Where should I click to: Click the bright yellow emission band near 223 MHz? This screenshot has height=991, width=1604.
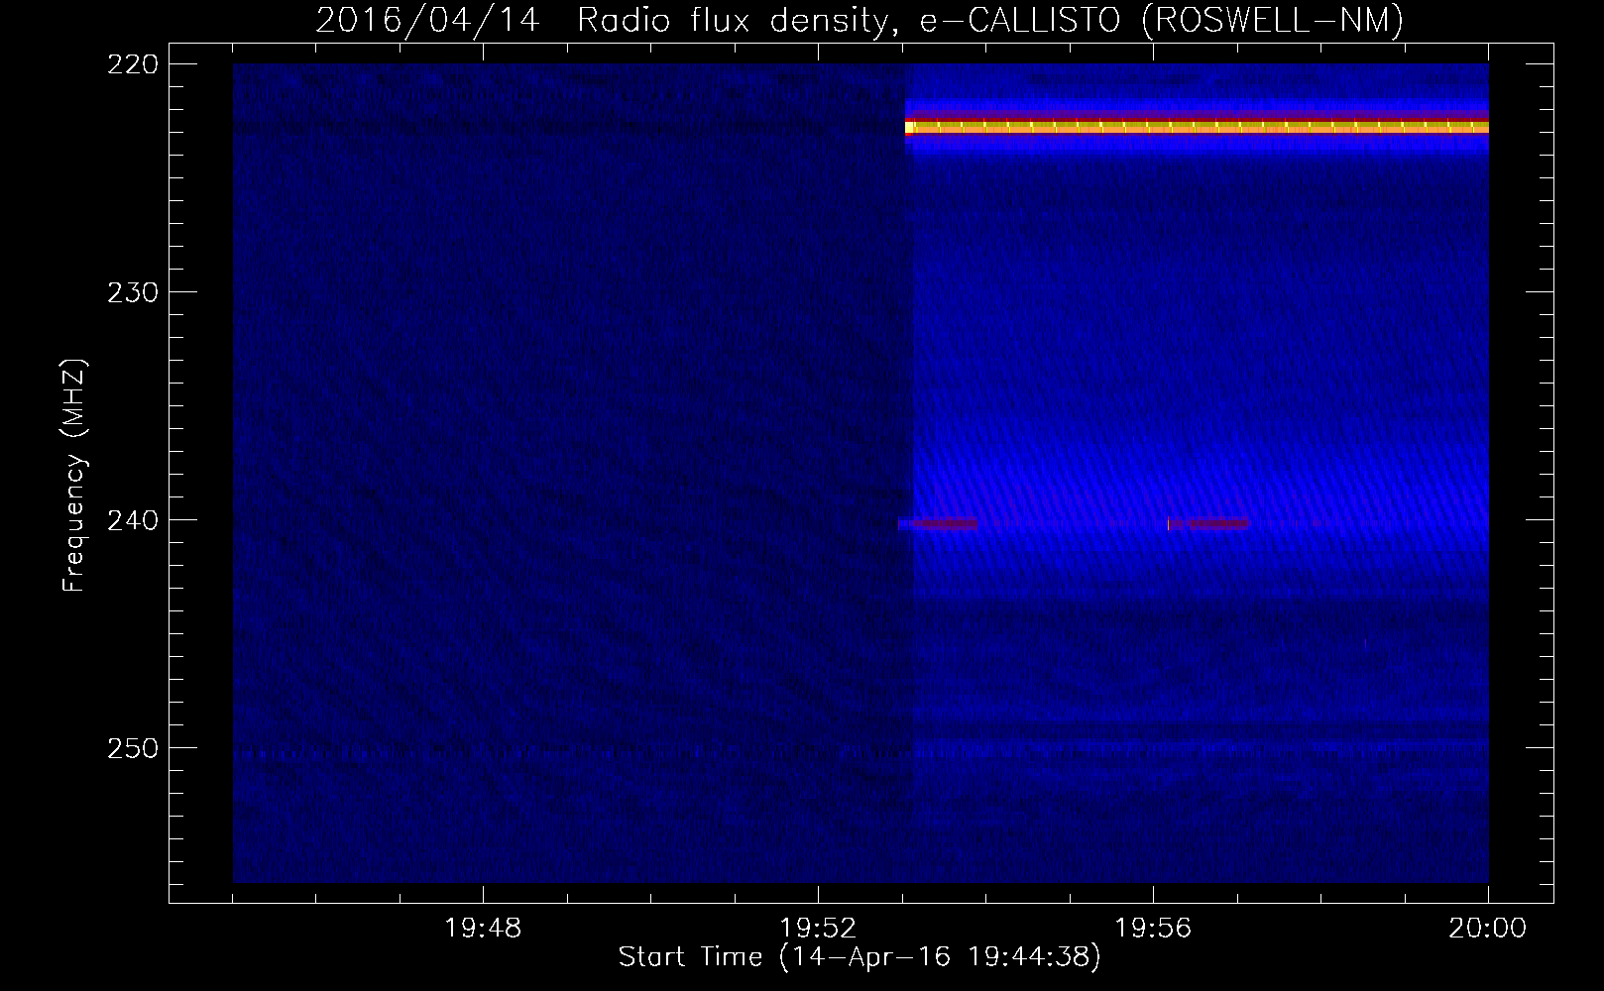pos(1197,127)
